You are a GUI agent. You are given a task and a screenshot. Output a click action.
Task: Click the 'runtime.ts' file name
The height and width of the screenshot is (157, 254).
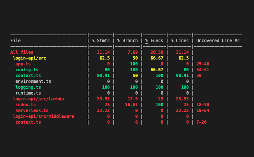pyautogui.click(x=28, y=93)
